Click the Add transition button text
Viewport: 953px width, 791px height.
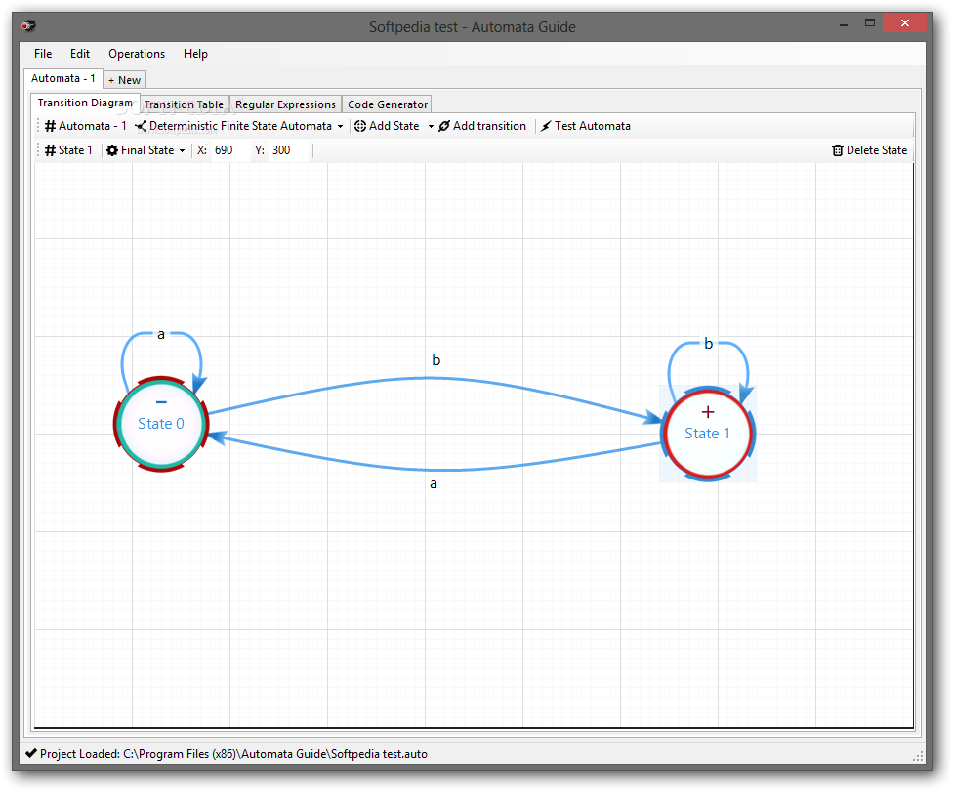click(x=490, y=126)
